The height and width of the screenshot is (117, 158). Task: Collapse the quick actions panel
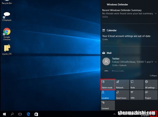pos(153,76)
